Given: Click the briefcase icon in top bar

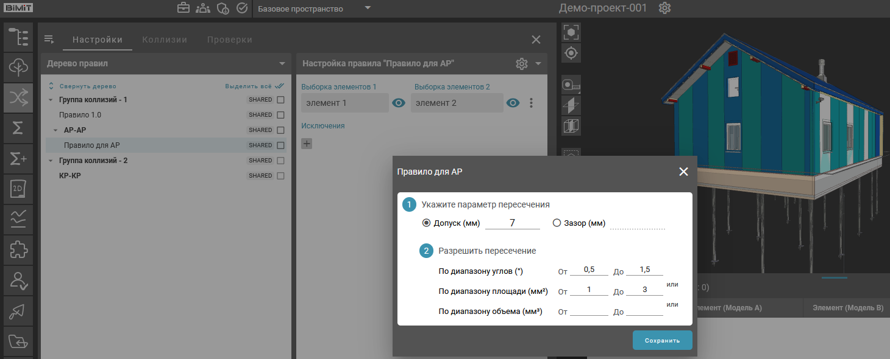Looking at the screenshot, I should [x=183, y=9].
